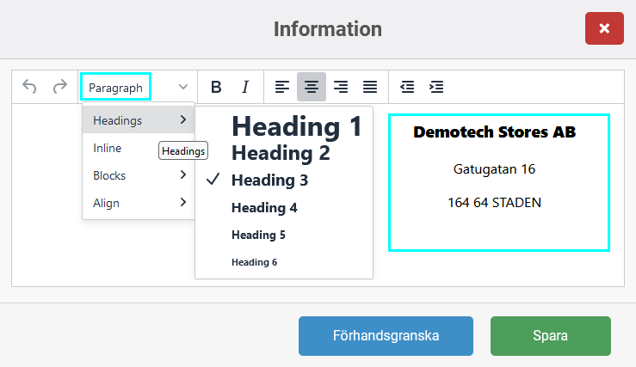Open the Paragraph format dropdown
The width and height of the screenshot is (636, 367).
(138, 87)
